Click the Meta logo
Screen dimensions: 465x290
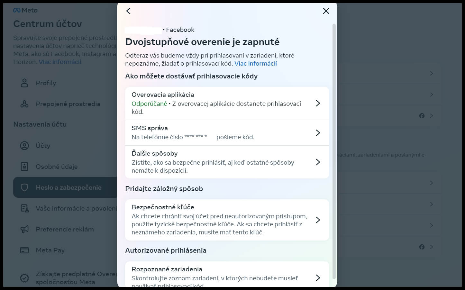coord(25,10)
